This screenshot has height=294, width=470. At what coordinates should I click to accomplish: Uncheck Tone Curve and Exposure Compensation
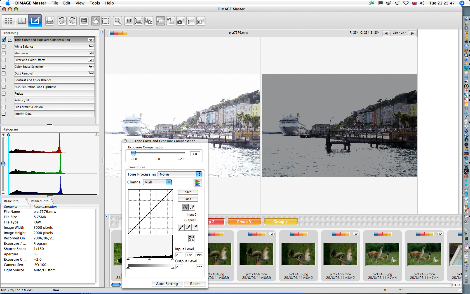coord(4,40)
